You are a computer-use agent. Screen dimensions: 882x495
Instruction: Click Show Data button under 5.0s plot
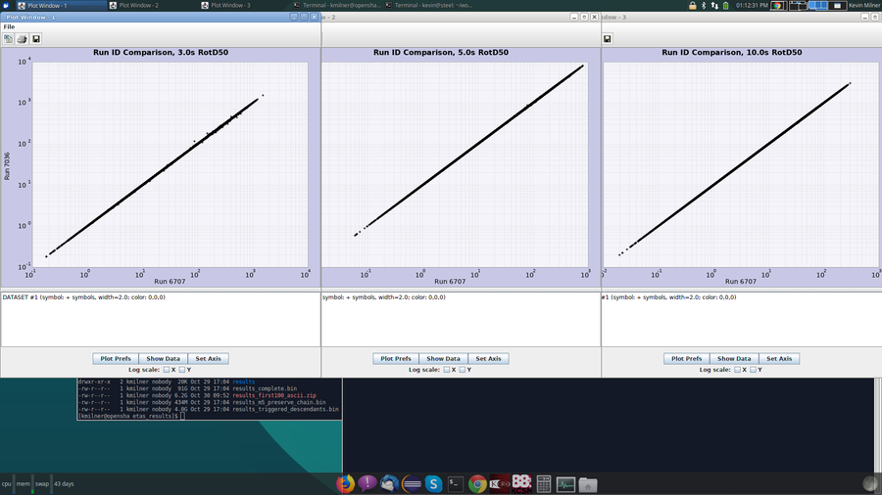pyautogui.click(x=443, y=359)
